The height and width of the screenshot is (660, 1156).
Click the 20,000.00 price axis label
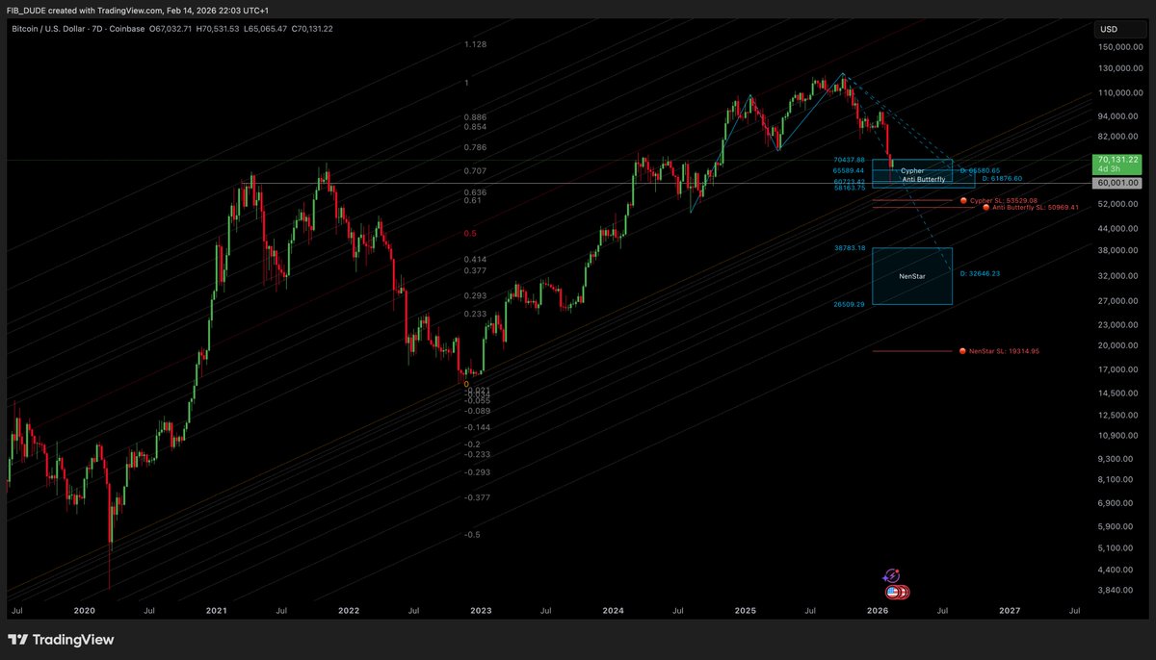pyautogui.click(x=1118, y=345)
